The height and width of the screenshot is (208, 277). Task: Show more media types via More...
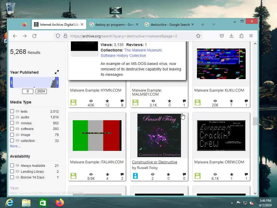15,146
